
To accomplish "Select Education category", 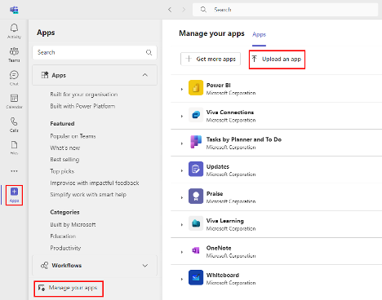I will [63, 236].
